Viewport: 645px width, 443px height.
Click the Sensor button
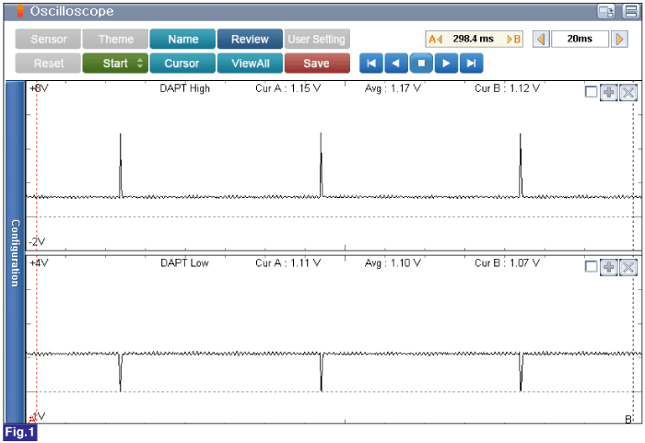pyautogui.click(x=48, y=39)
